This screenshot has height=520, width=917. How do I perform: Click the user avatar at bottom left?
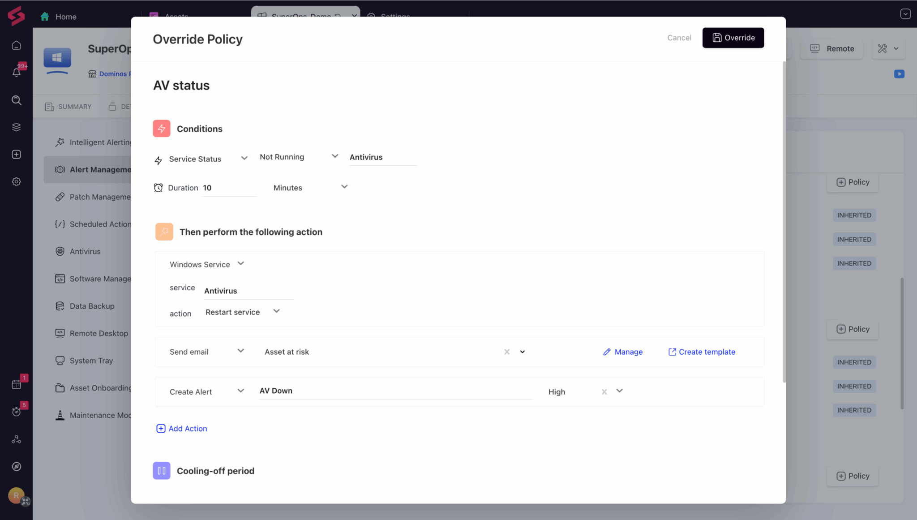(17, 495)
